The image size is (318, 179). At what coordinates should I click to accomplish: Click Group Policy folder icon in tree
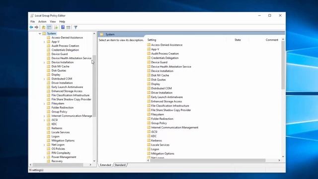pos(49,111)
